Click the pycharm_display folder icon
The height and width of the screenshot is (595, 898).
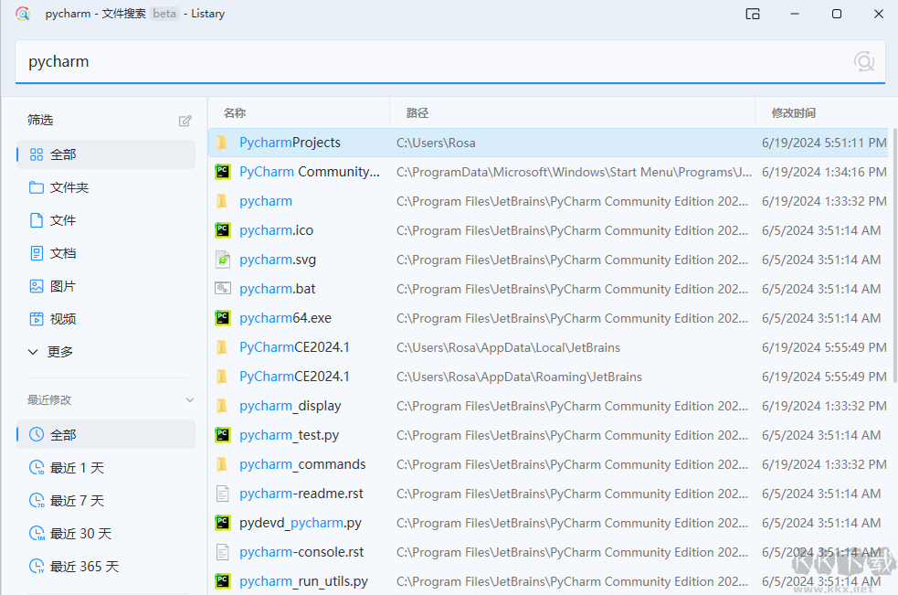tap(222, 406)
